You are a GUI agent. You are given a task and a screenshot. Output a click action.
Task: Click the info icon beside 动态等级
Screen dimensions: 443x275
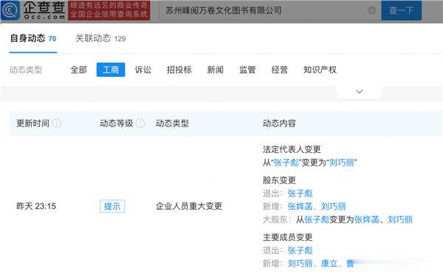[x=140, y=123]
